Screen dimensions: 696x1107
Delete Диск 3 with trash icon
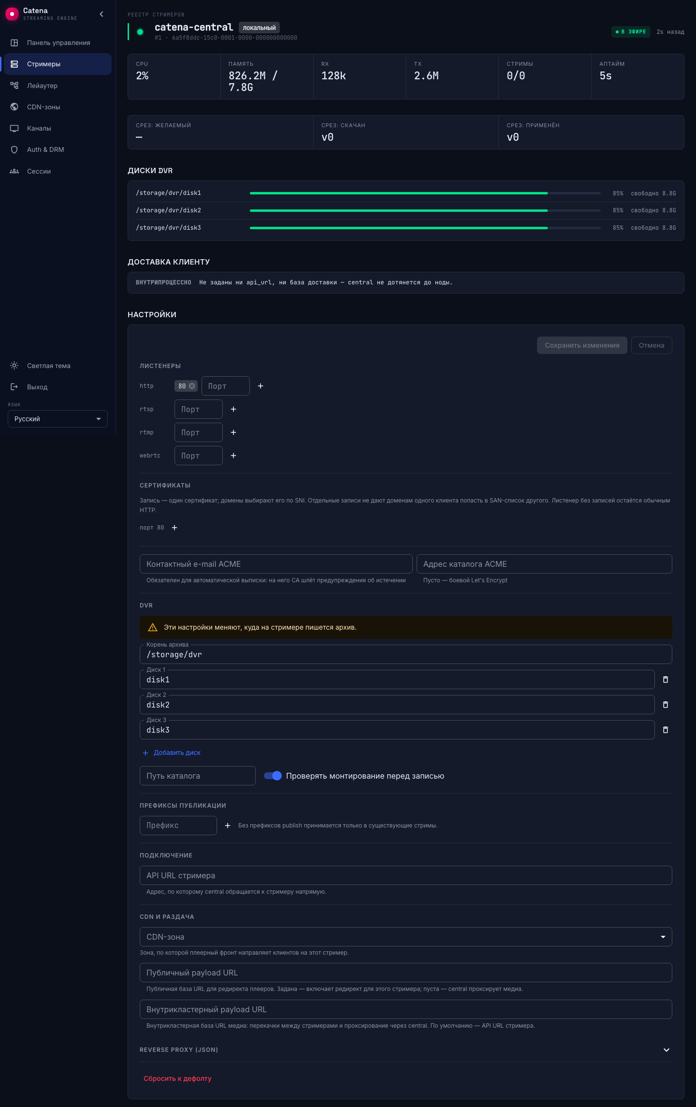[666, 730]
